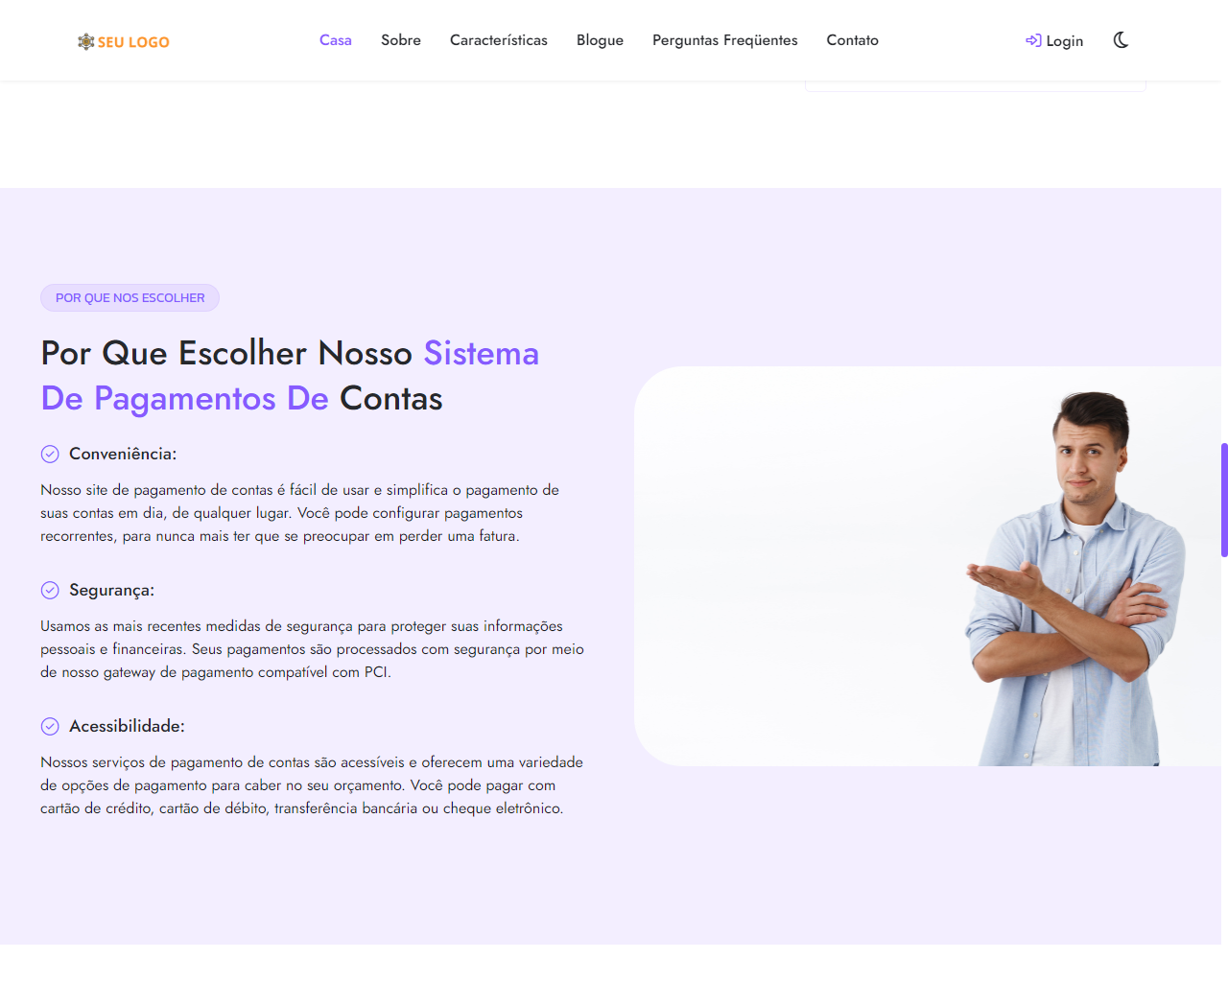The height and width of the screenshot is (982, 1228).
Task: Select the Contato navigation link
Action: coord(853,40)
